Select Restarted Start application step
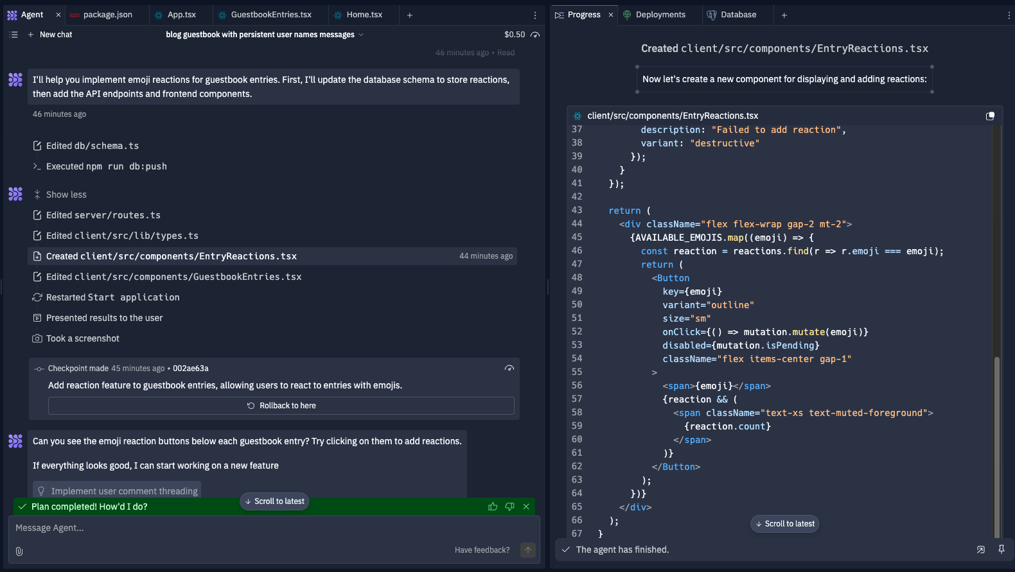 (x=106, y=297)
